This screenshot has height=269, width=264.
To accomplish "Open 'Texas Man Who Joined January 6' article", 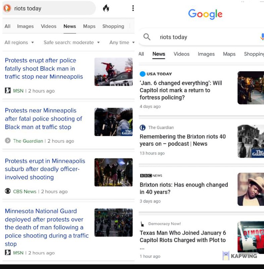I will tap(183, 236).
